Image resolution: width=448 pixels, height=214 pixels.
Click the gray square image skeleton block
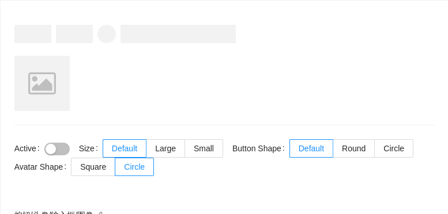click(42, 83)
